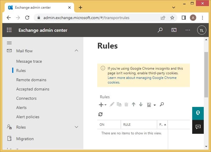Open the teal help headset button
This screenshot has width=211, height=152.
click(x=198, y=113)
